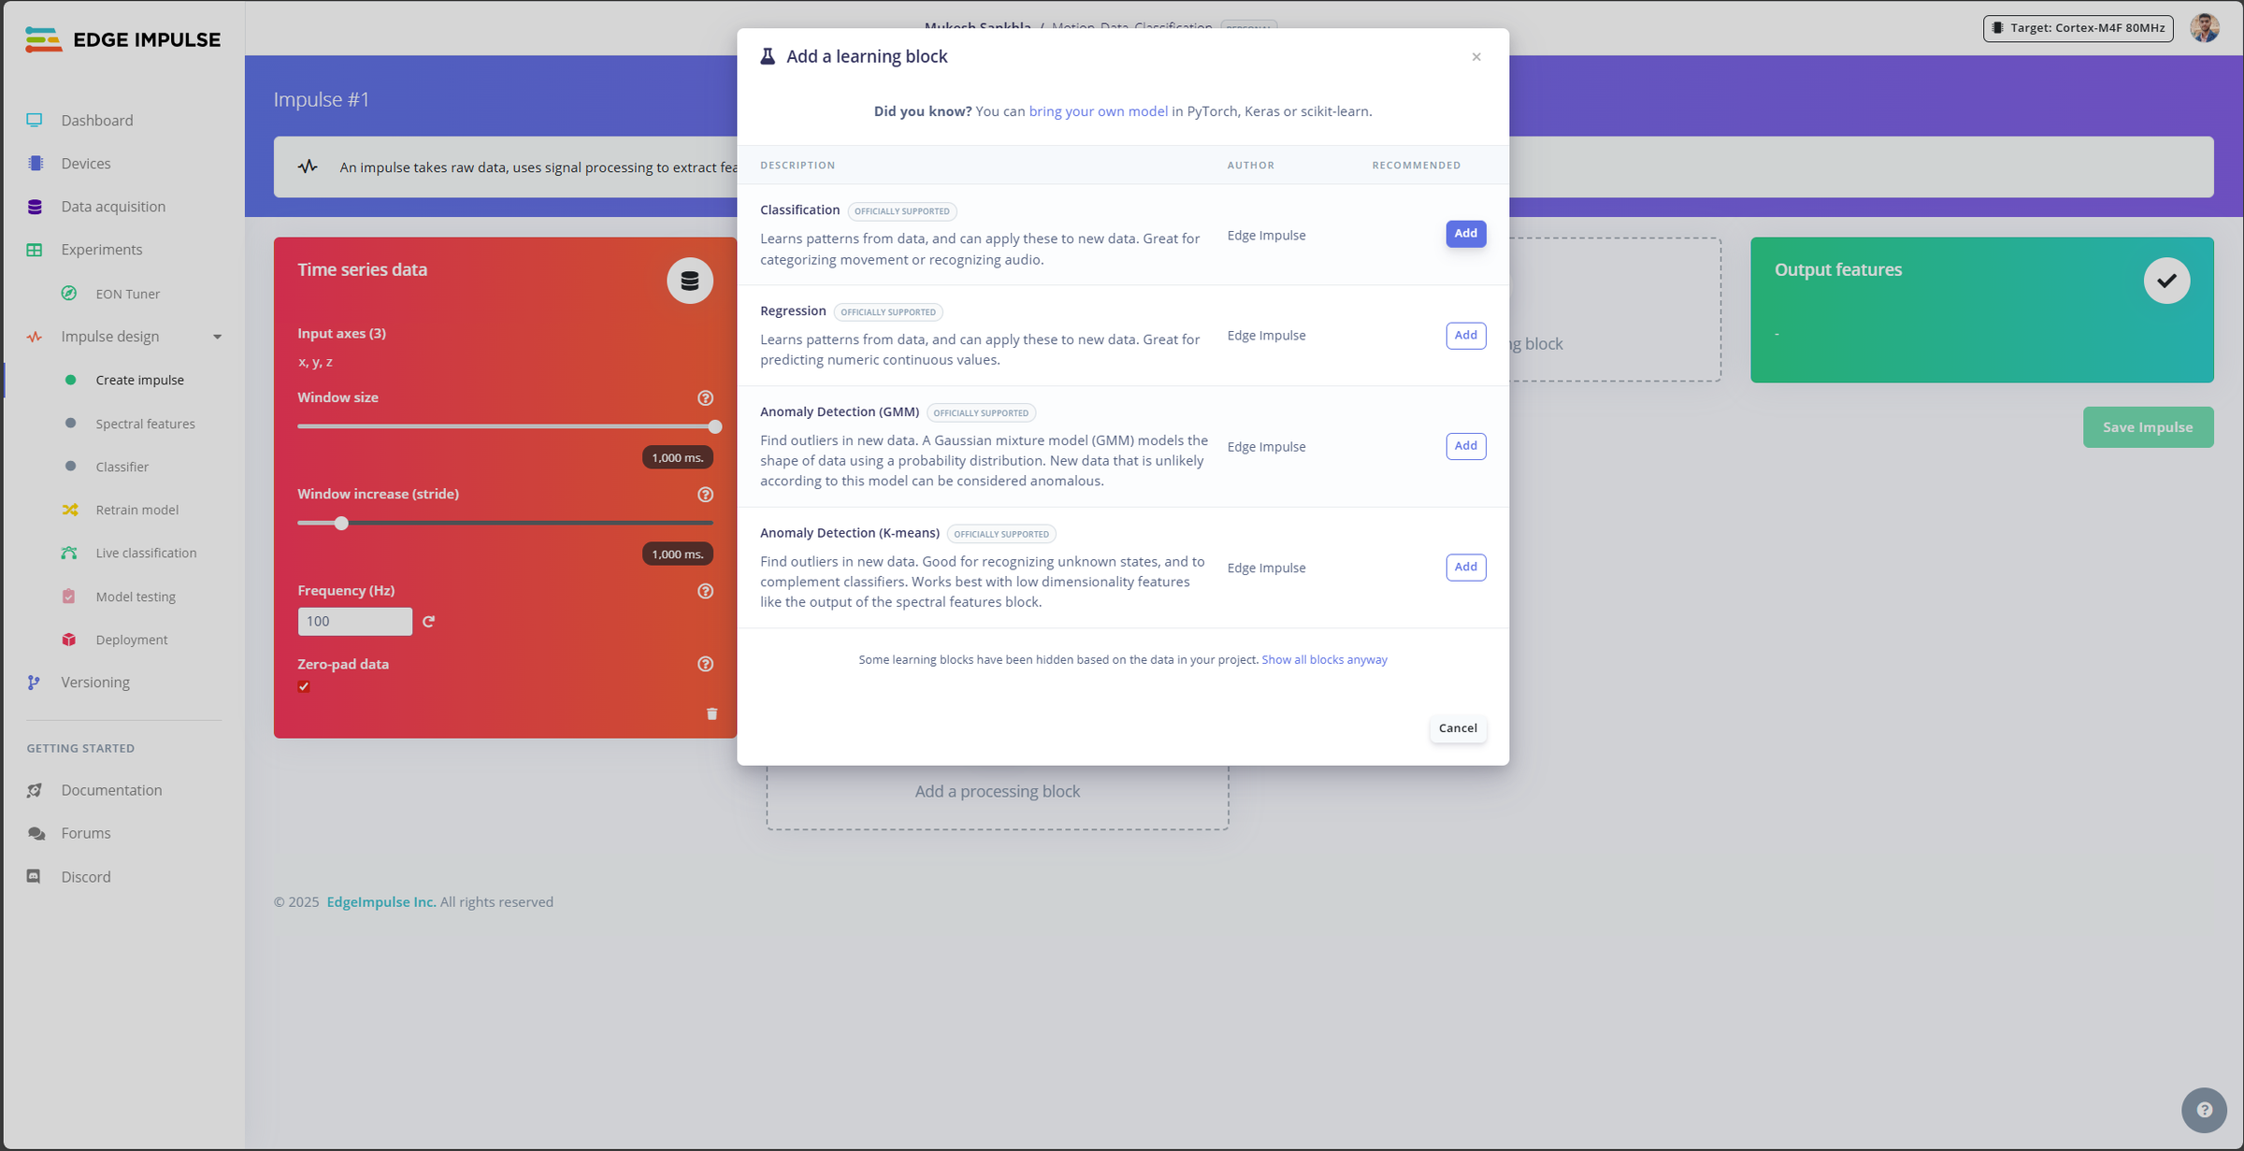Click the Output features checkmark icon
The height and width of the screenshot is (1151, 2244).
[2166, 281]
